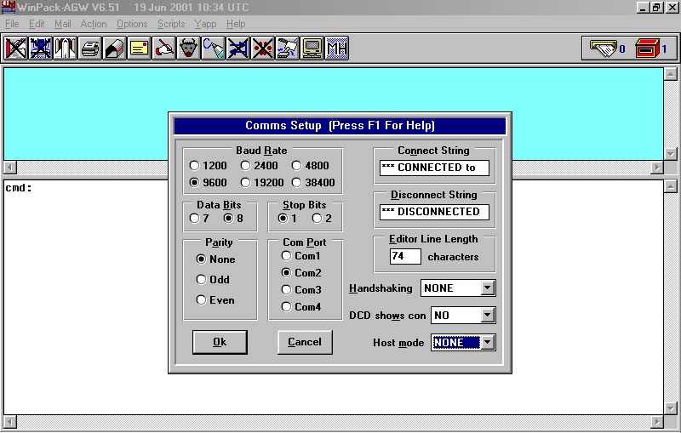Click the upper pane scroll left arrow
Image resolution: width=681 pixels, height=433 pixels.
click(x=10, y=167)
